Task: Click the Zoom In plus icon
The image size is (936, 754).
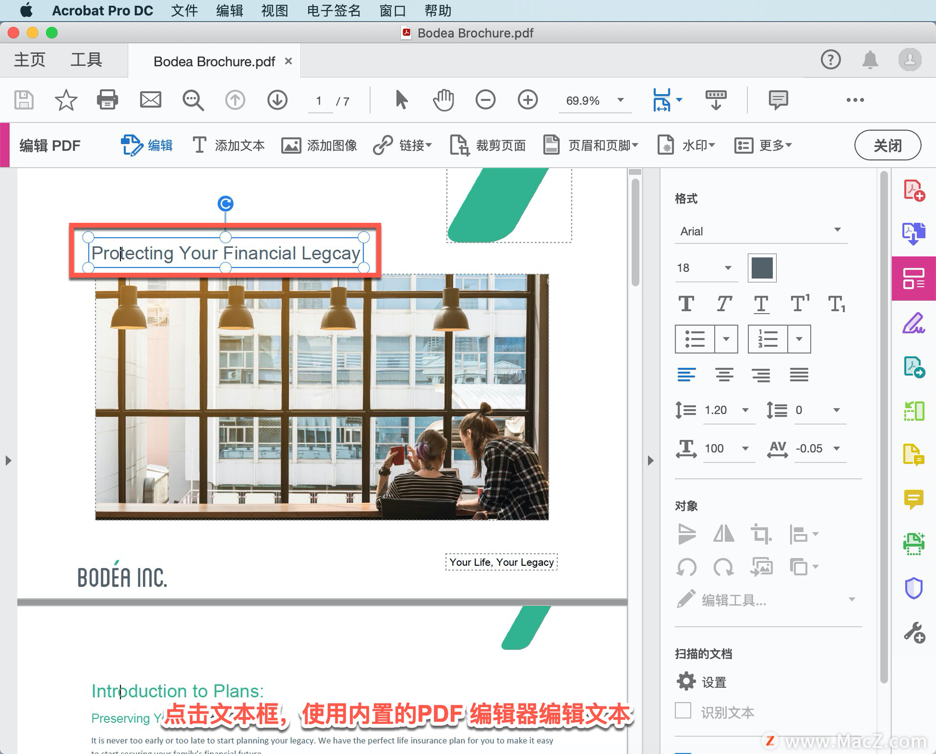Action: click(x=527, y=100)
